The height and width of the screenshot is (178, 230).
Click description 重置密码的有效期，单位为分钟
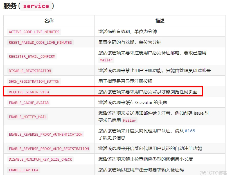click(x=130, y=42)
